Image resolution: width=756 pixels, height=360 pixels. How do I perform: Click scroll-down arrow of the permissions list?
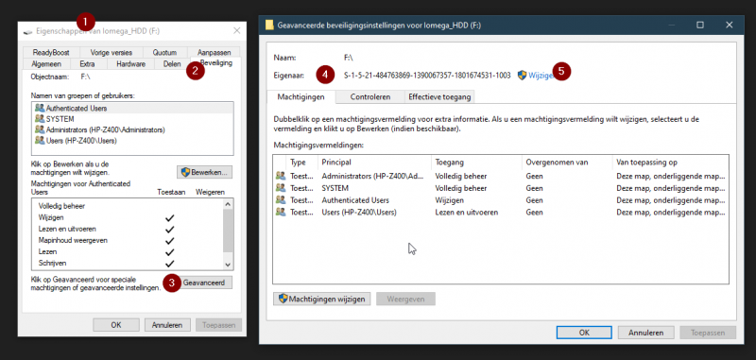[x=229, y=265]
